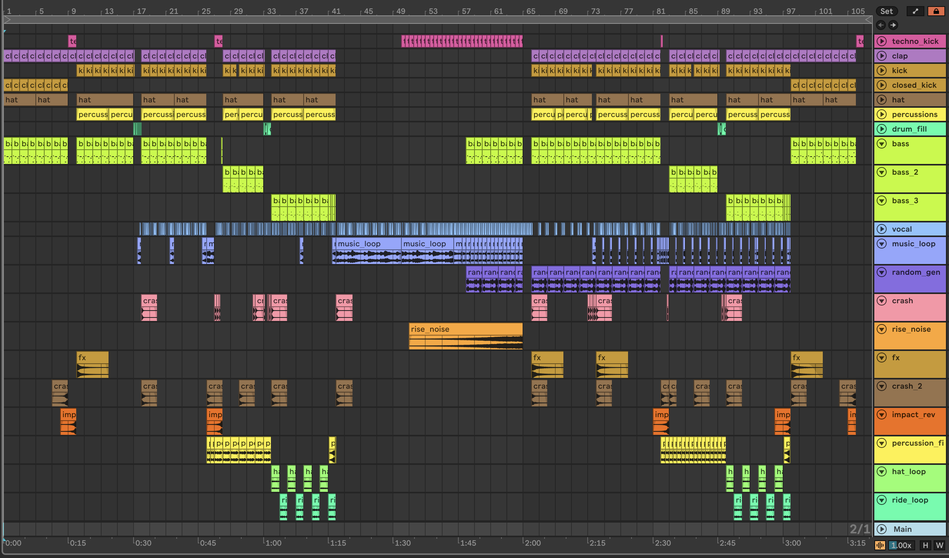
Task: Click the Set locator button
Action: point(886,11)
